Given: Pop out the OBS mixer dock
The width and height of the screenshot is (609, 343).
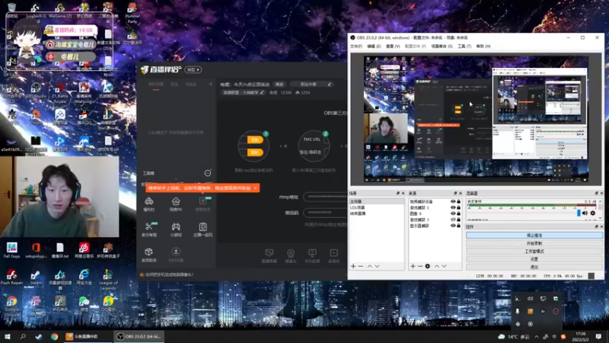Looking at the screenshot, I should (x=597, y=194).
